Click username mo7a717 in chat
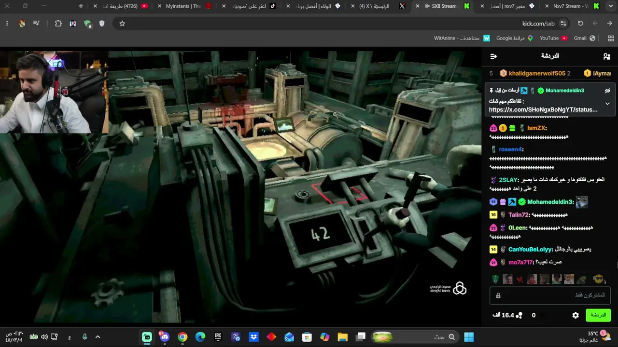This screenshot has height=347, width=618. click(x=521, y=263)
